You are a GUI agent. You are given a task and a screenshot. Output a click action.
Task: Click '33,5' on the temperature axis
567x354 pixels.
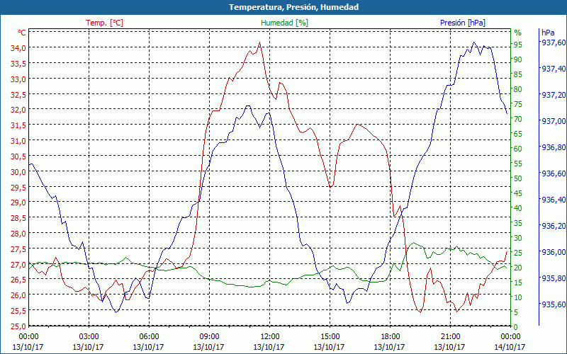click(x=18, y=64)
